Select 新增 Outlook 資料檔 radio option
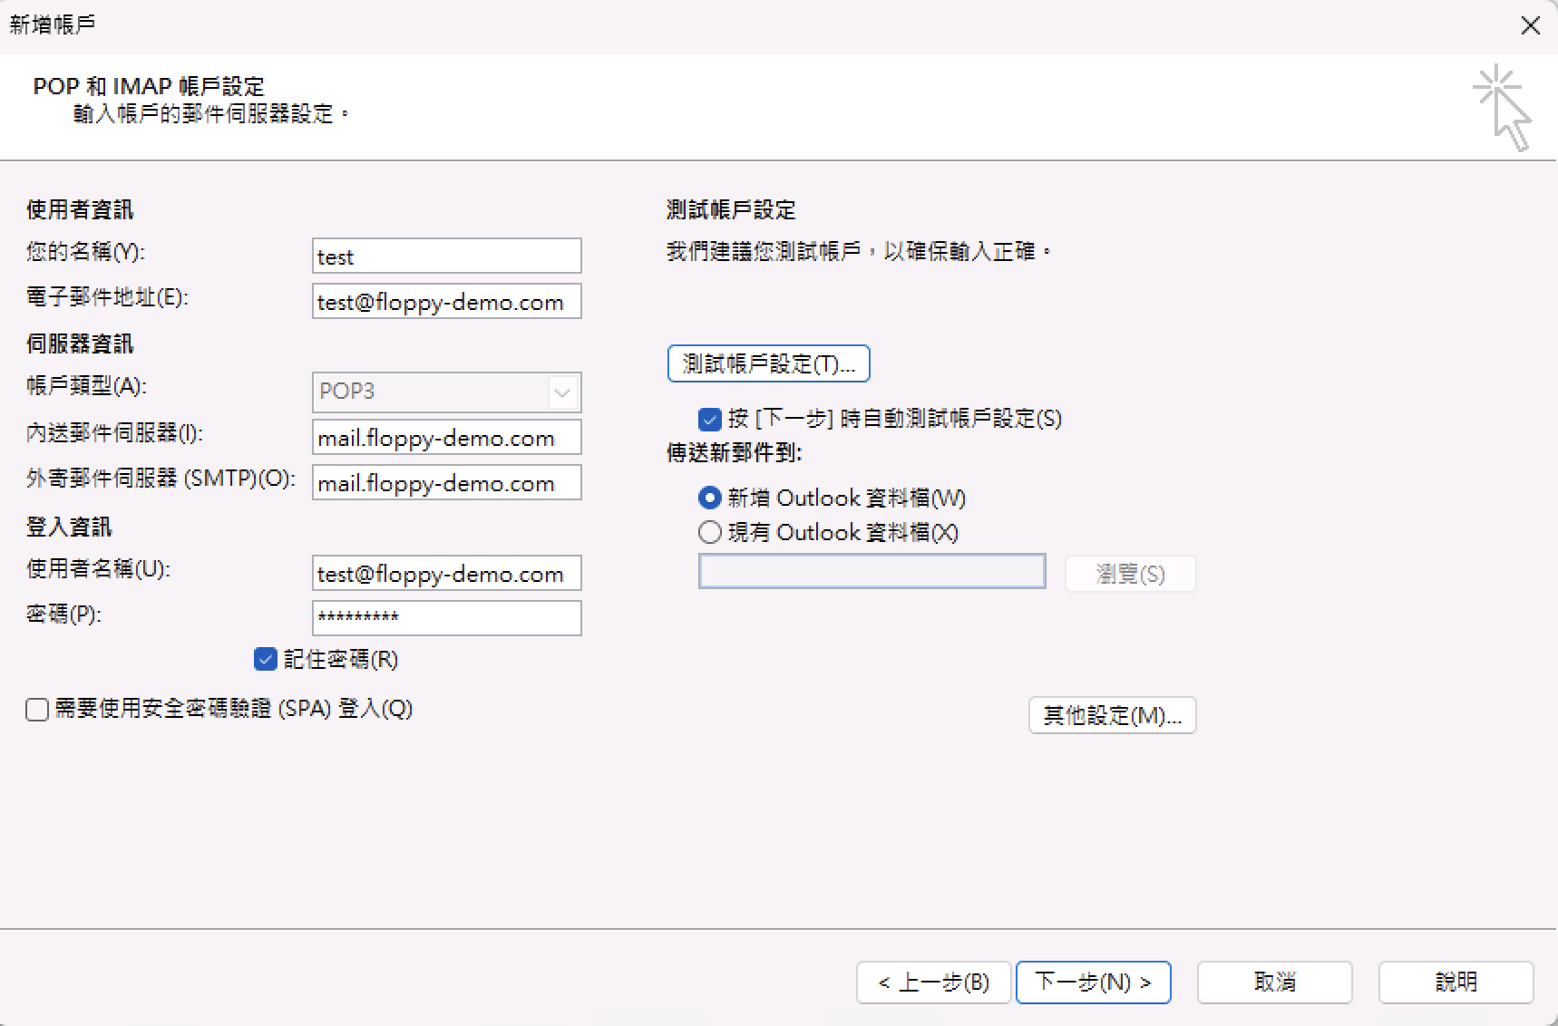Screen dimensions: 1558x1026 click(710, 498)
